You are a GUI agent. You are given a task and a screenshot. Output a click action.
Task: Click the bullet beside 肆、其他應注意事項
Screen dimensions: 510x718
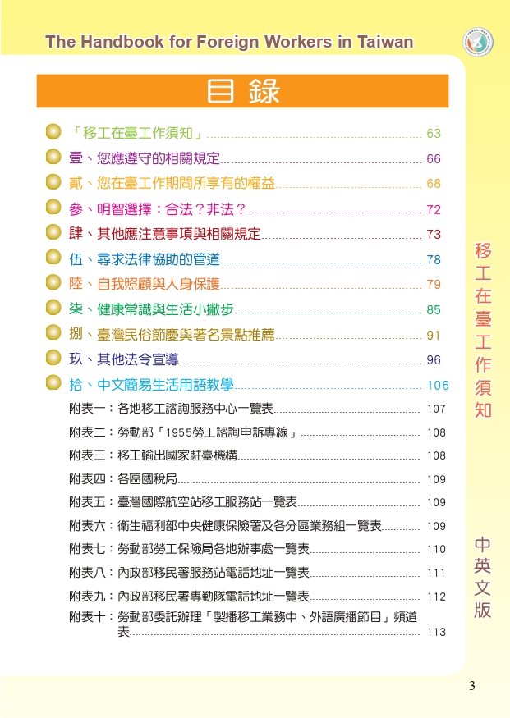(53, 232)
